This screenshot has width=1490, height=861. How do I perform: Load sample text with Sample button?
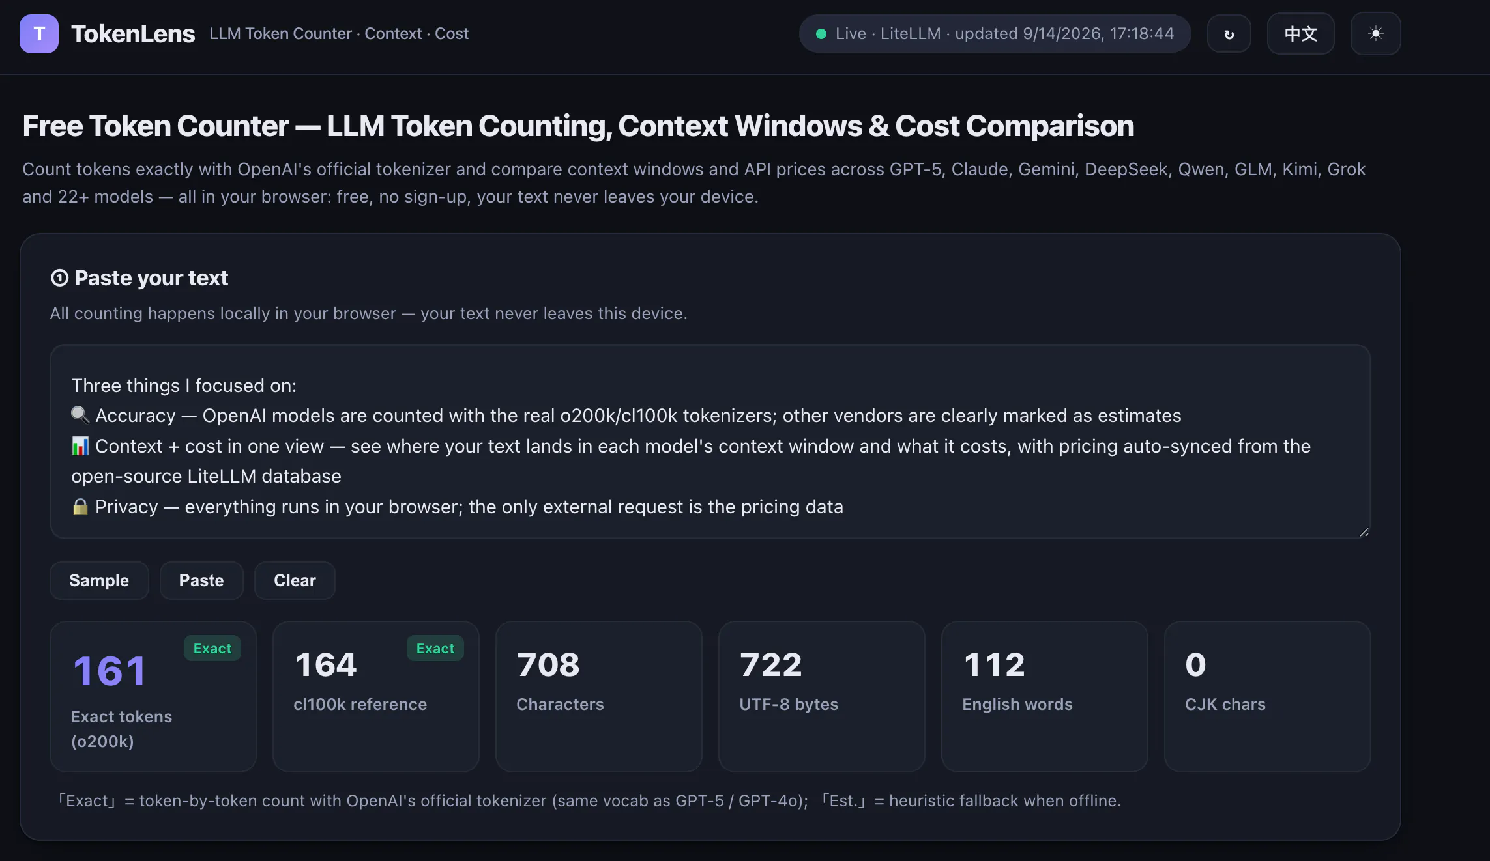pyautogui.click(x=99, y=580)
